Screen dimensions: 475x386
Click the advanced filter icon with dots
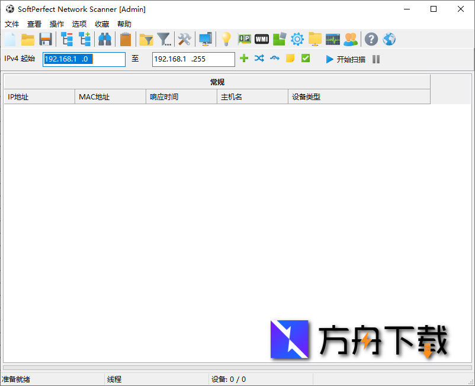point(164,38)
